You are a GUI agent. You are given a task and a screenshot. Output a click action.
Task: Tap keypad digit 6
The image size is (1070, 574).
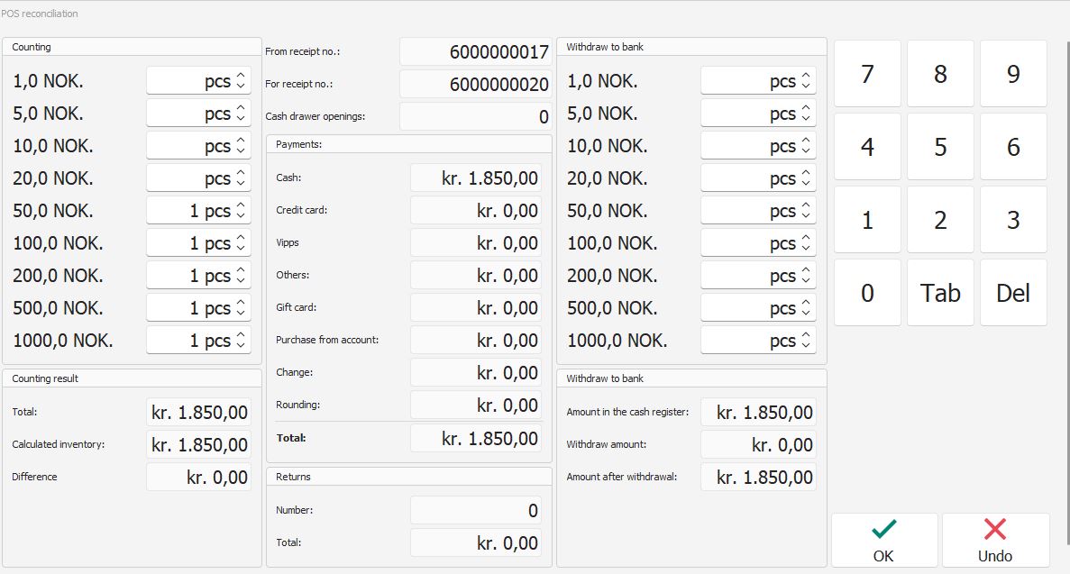point(1013,147)
